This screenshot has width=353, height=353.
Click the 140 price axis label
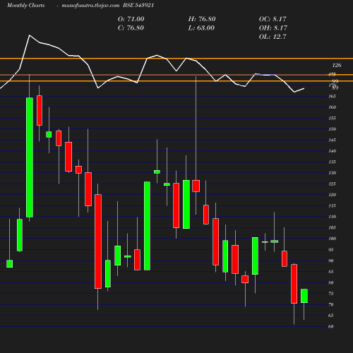pos(332,151)
